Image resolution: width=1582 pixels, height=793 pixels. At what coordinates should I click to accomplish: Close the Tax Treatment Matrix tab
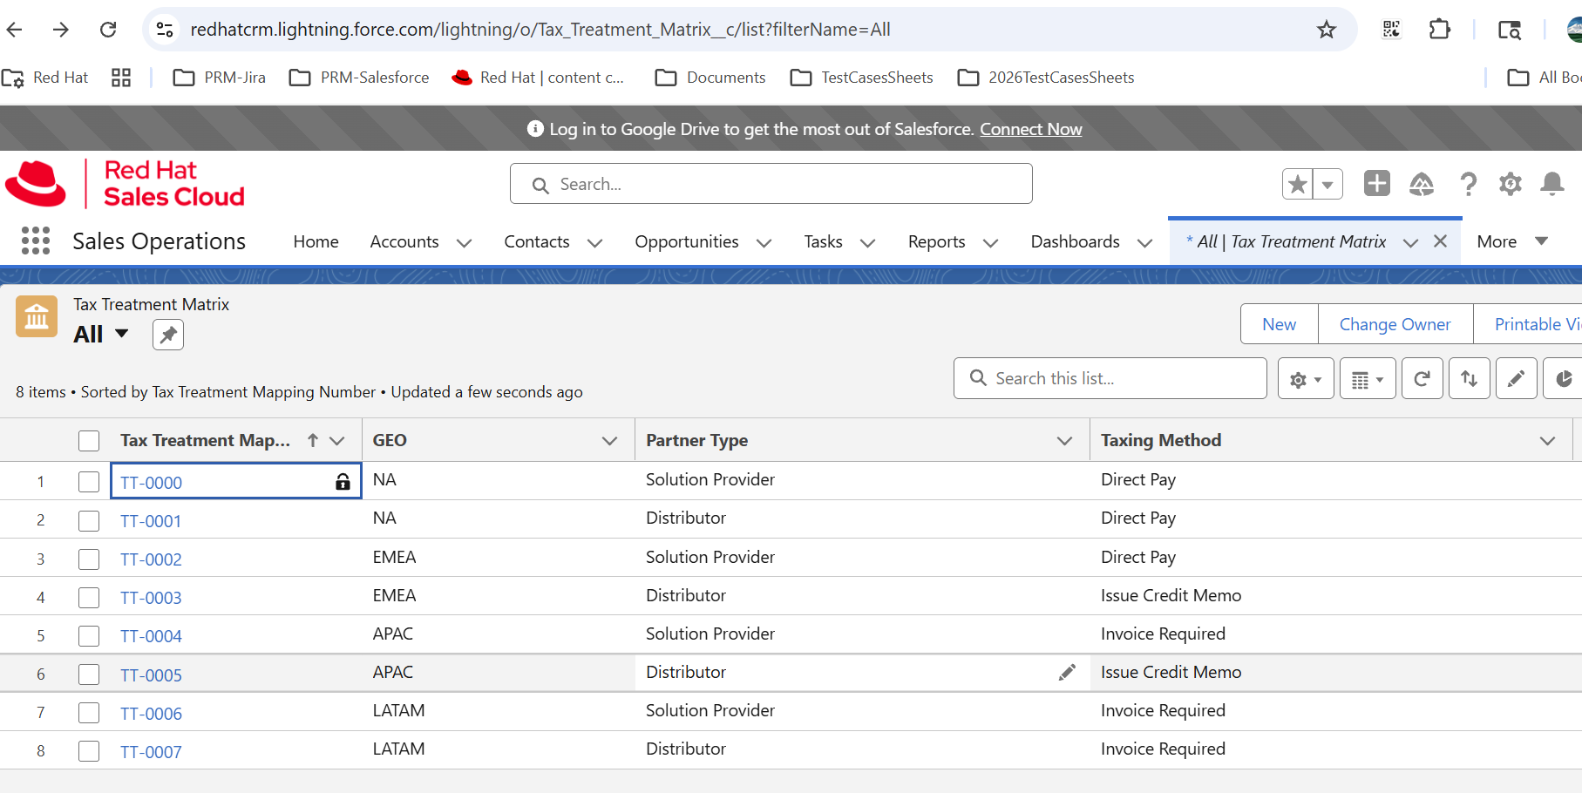(1440, 241)
